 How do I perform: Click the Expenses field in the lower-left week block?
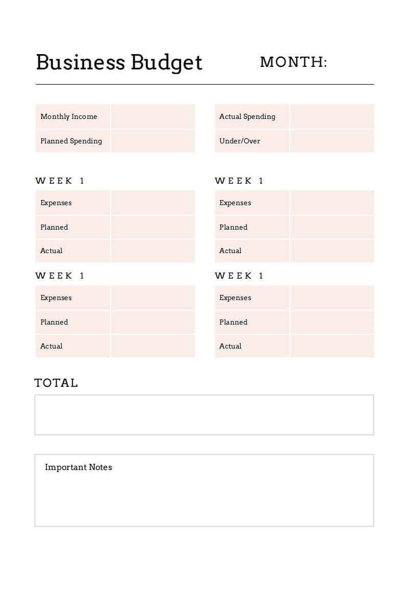[153, 298]
